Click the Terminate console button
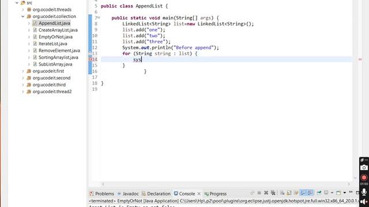369x207 pixels. coord(259,193)
